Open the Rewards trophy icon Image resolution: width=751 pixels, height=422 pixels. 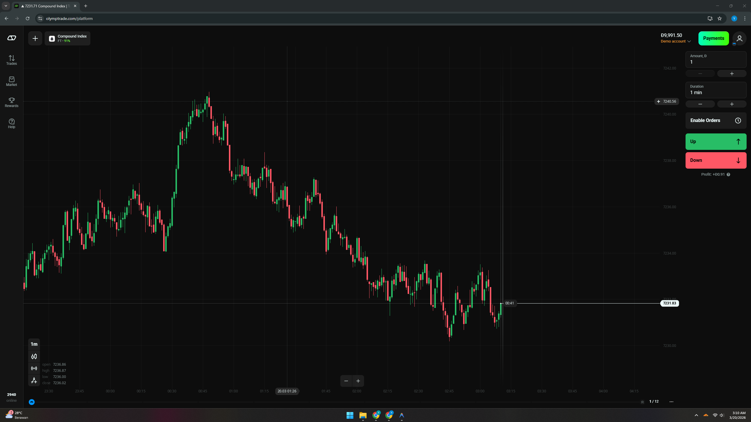click(x=11, y=102)
